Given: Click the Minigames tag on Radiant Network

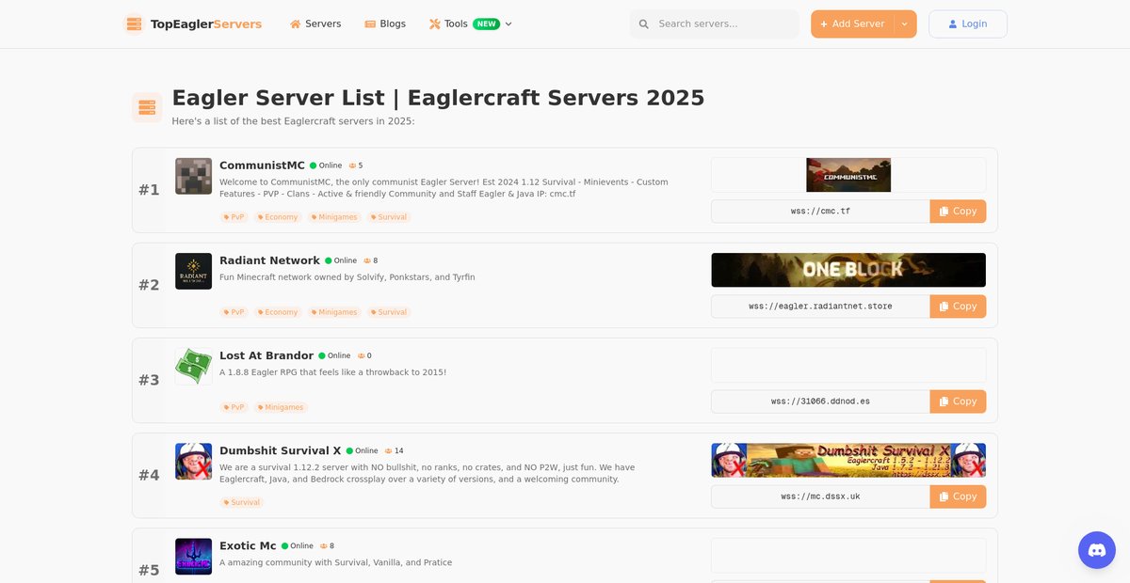Looking at the screenshot, I should 334,312.
